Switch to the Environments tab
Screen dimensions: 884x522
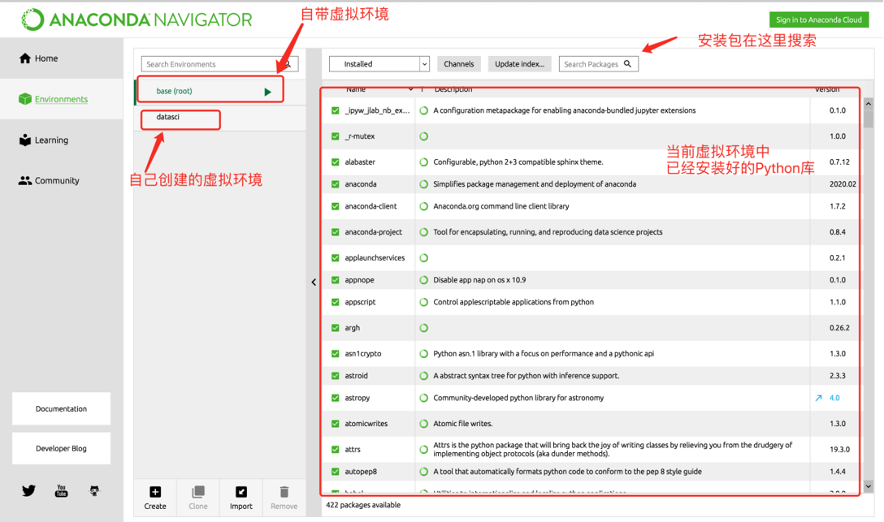[62, 99]
